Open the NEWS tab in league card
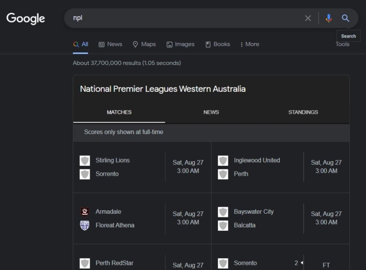Viewport: 366px width, 270px height. click(211, 112)
